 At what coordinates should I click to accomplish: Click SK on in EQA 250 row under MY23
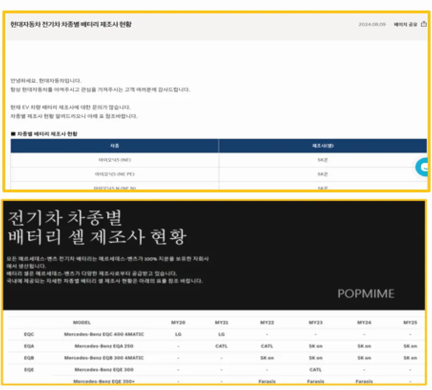coord(316,346)
